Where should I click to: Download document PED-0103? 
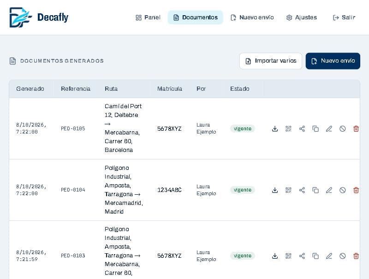[x=274, y=256]
